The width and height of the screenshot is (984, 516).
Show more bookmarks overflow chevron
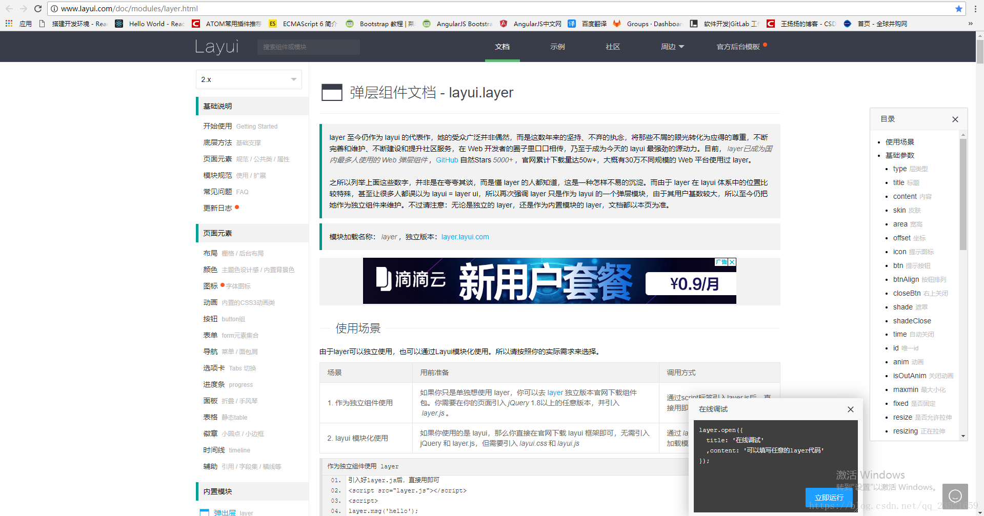coord(970,24)
